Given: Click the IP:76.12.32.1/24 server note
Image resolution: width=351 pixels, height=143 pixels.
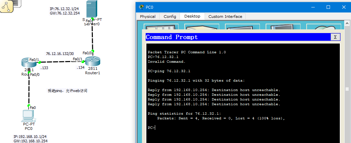Looking at the screenshot, I should click(x=64, y=9).
